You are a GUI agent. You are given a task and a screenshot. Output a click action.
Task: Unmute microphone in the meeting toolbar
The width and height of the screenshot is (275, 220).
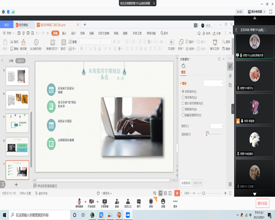(x=79, y=203)
